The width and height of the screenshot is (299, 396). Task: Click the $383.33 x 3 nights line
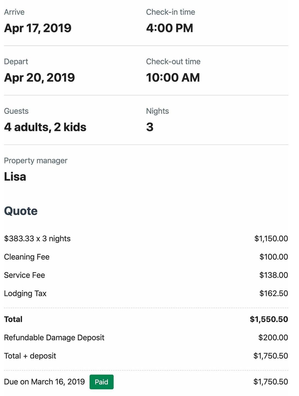point(37,238)
